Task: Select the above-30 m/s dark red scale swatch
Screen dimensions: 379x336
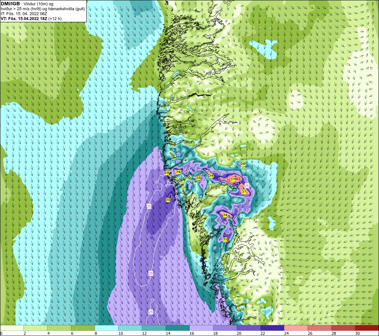Action: [x=367, y=328]
